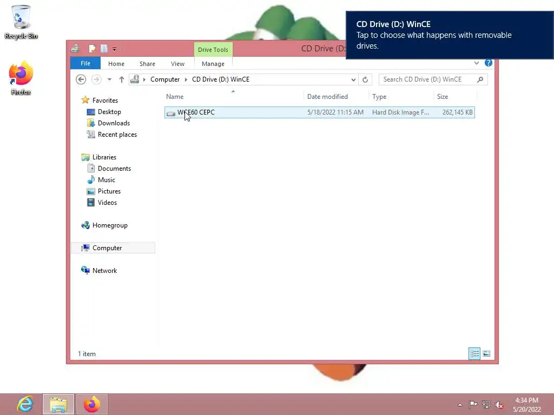This screenshot has height=415, width=554.
Task: Click CD Drive (D:) WinCE breadcrumb
Action: (x=221, y=79)
